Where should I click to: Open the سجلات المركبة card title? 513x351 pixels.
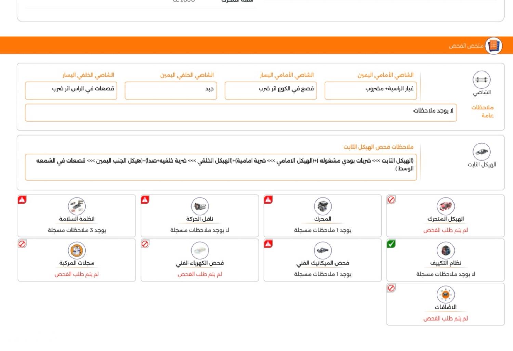click(x=77, y=263)
